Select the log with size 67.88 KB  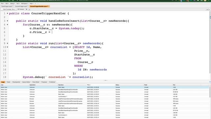[105, 92]
